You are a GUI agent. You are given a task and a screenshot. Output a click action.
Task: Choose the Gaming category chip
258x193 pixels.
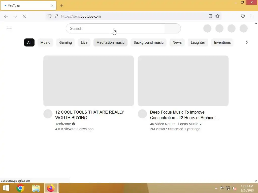tap(66, 42)
